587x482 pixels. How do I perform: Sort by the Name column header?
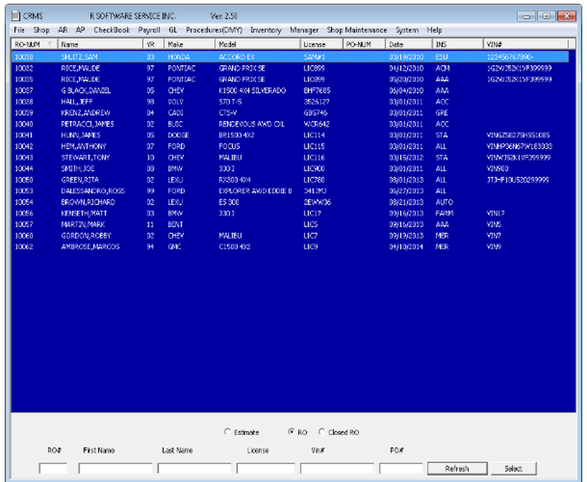(100, 44)
